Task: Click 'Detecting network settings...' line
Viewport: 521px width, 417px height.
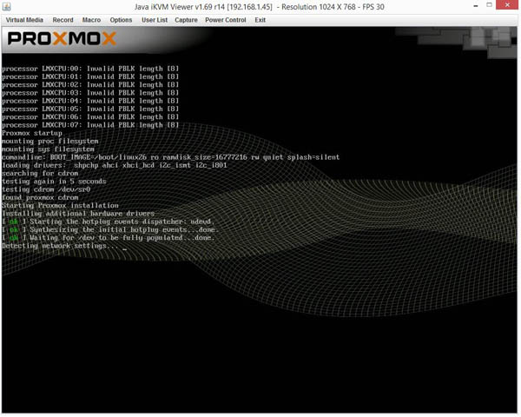Action: [60, 246]
